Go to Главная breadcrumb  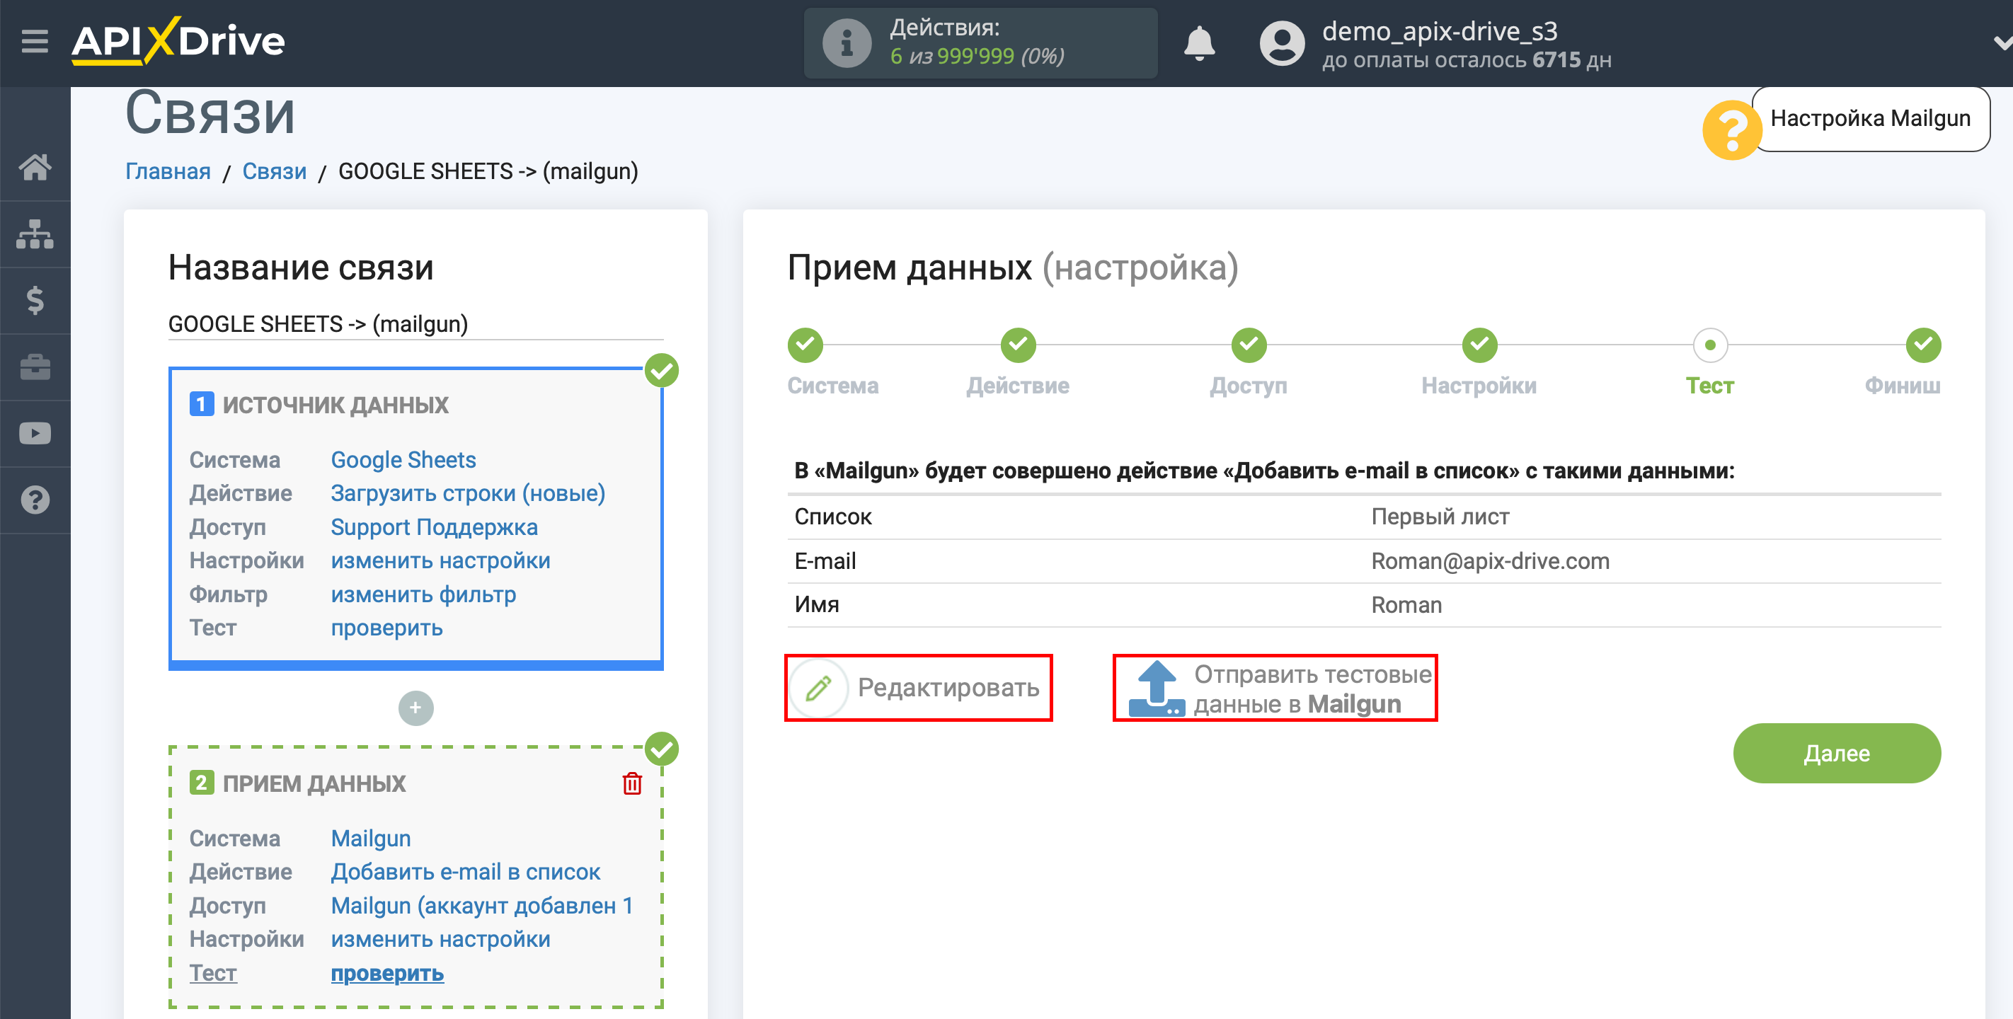coord(168,171)
